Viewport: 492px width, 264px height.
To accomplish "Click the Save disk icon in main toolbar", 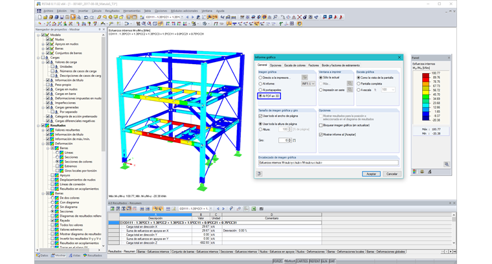I will point(61,17).
